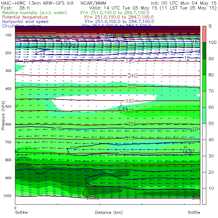Click the color bar '60' scale label

click(211, 107)
